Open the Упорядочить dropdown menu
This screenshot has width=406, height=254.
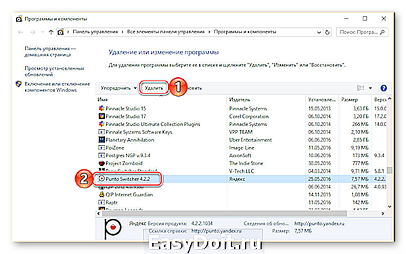click(x=118, y=88)
